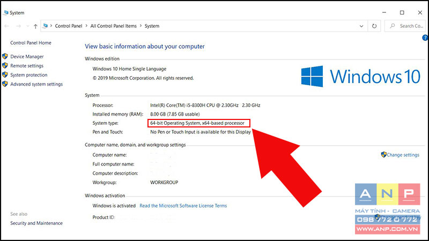
Task: Click the WORKGROUP value
Action: pos(164,183)
